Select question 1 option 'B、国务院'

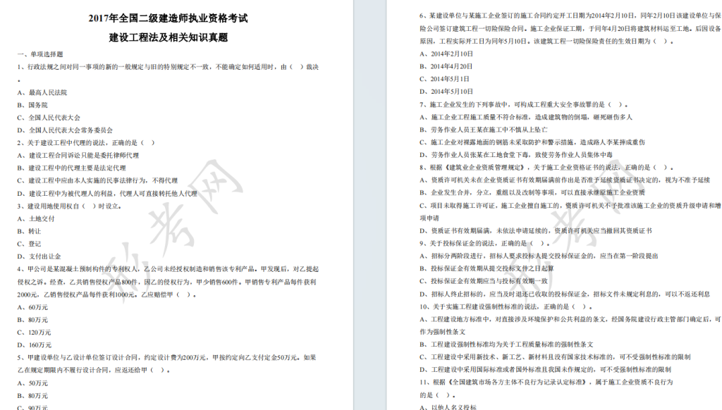pos(32,105)
